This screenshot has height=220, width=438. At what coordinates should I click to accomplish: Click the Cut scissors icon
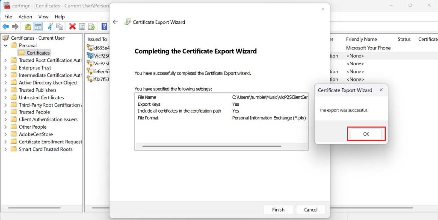50,26
